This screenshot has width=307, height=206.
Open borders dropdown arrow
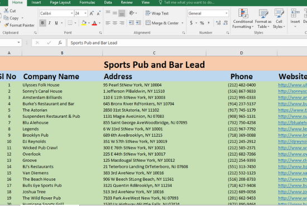[75, 23]
